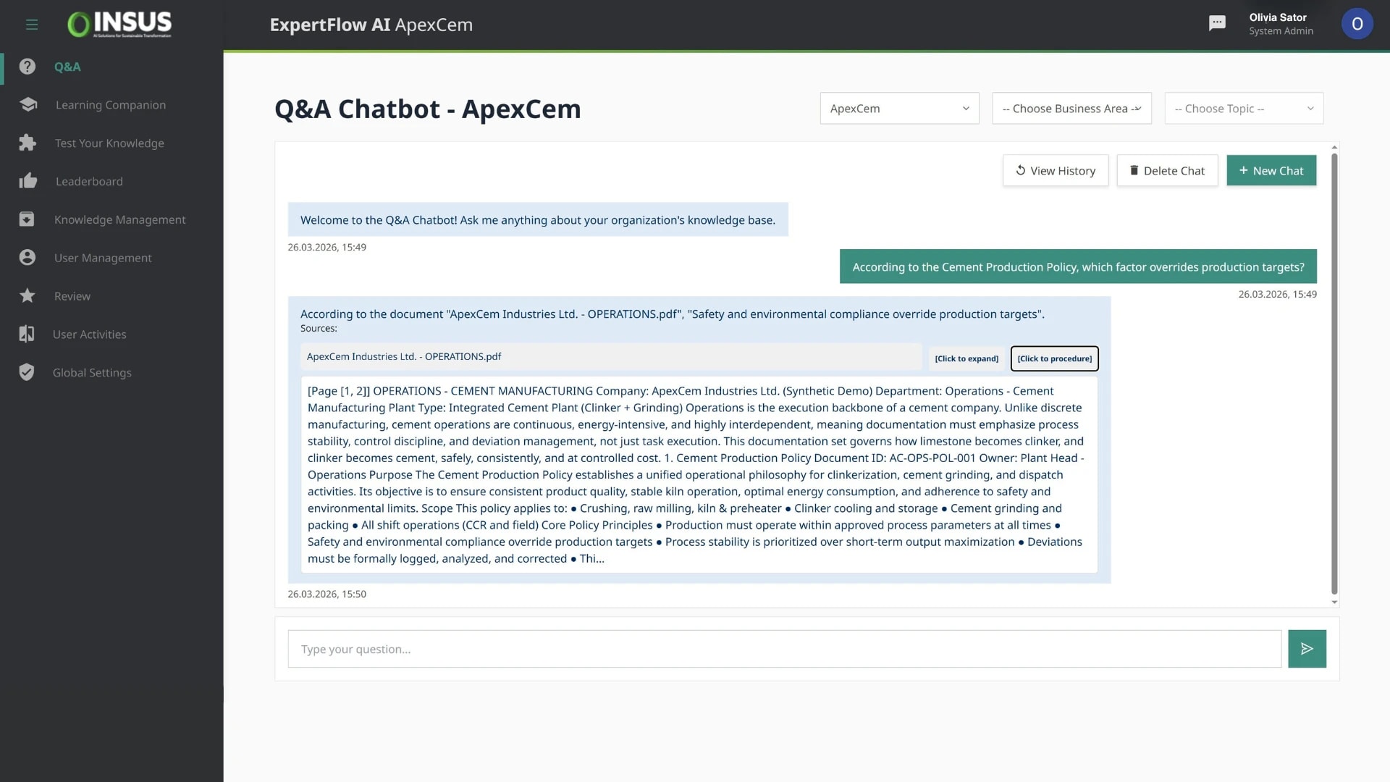Open the Olivia Sator avatar circle
Image resolution: width=1390 pixels, height=782 pixels.
point(1357,24)
